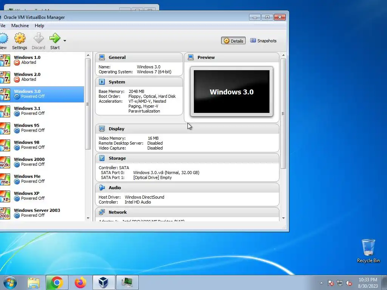Image resolution: width=387 pixels, height=290 pixels.
Task: Switch to the Snapshots view
Action: [263, 41]
